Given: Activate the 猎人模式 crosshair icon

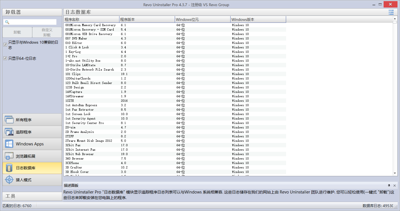Looking at the screenshot, I should coord(9,180).
